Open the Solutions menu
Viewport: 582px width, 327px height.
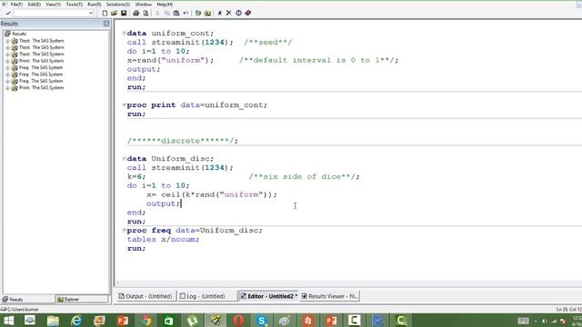point(118,5)
